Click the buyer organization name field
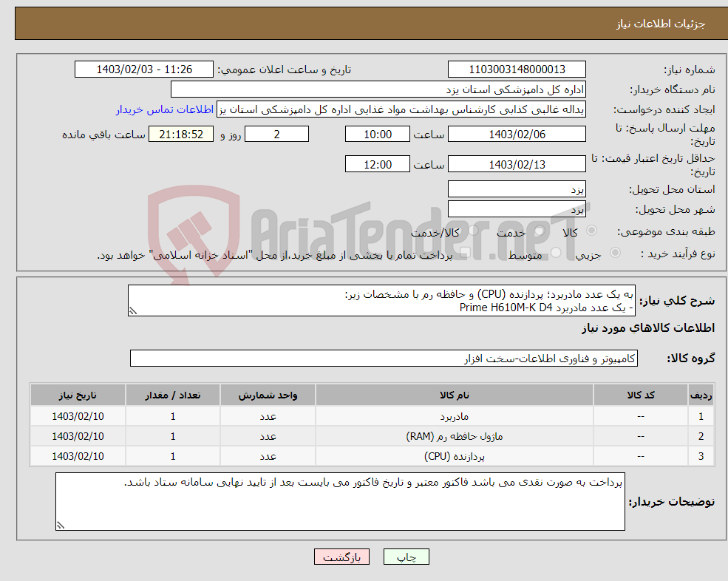The image size is (728, 581). pyautogui.click(x=378, y=89)
